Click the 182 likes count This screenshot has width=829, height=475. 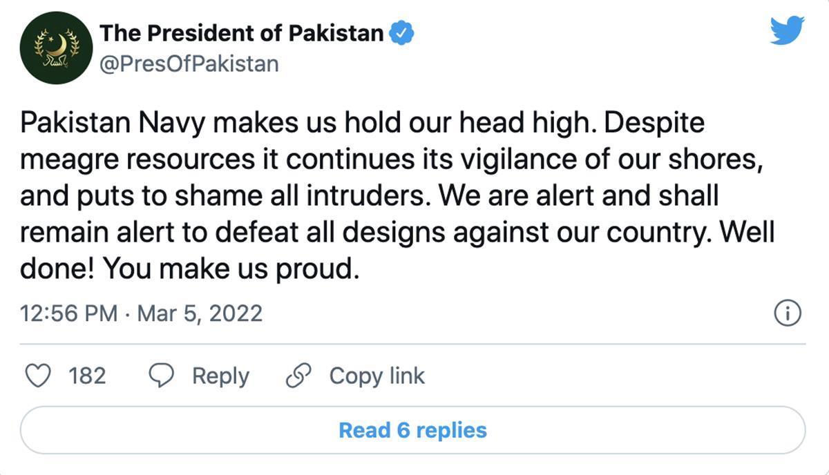point(87,376)
